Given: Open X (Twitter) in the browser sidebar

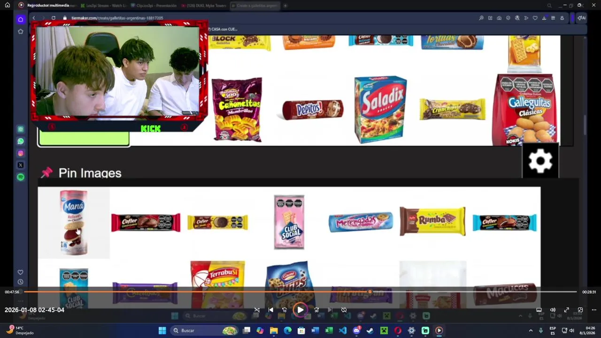Looking at the screenshot, I should 20,165.
